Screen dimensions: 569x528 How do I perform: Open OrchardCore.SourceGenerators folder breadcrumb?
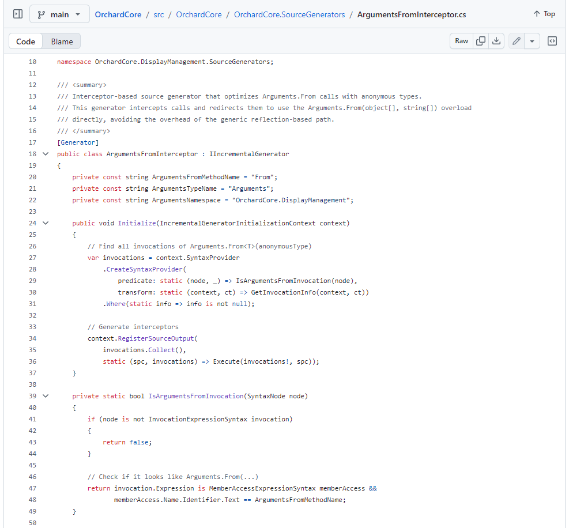pyautogui.click(x=289, y=14)
